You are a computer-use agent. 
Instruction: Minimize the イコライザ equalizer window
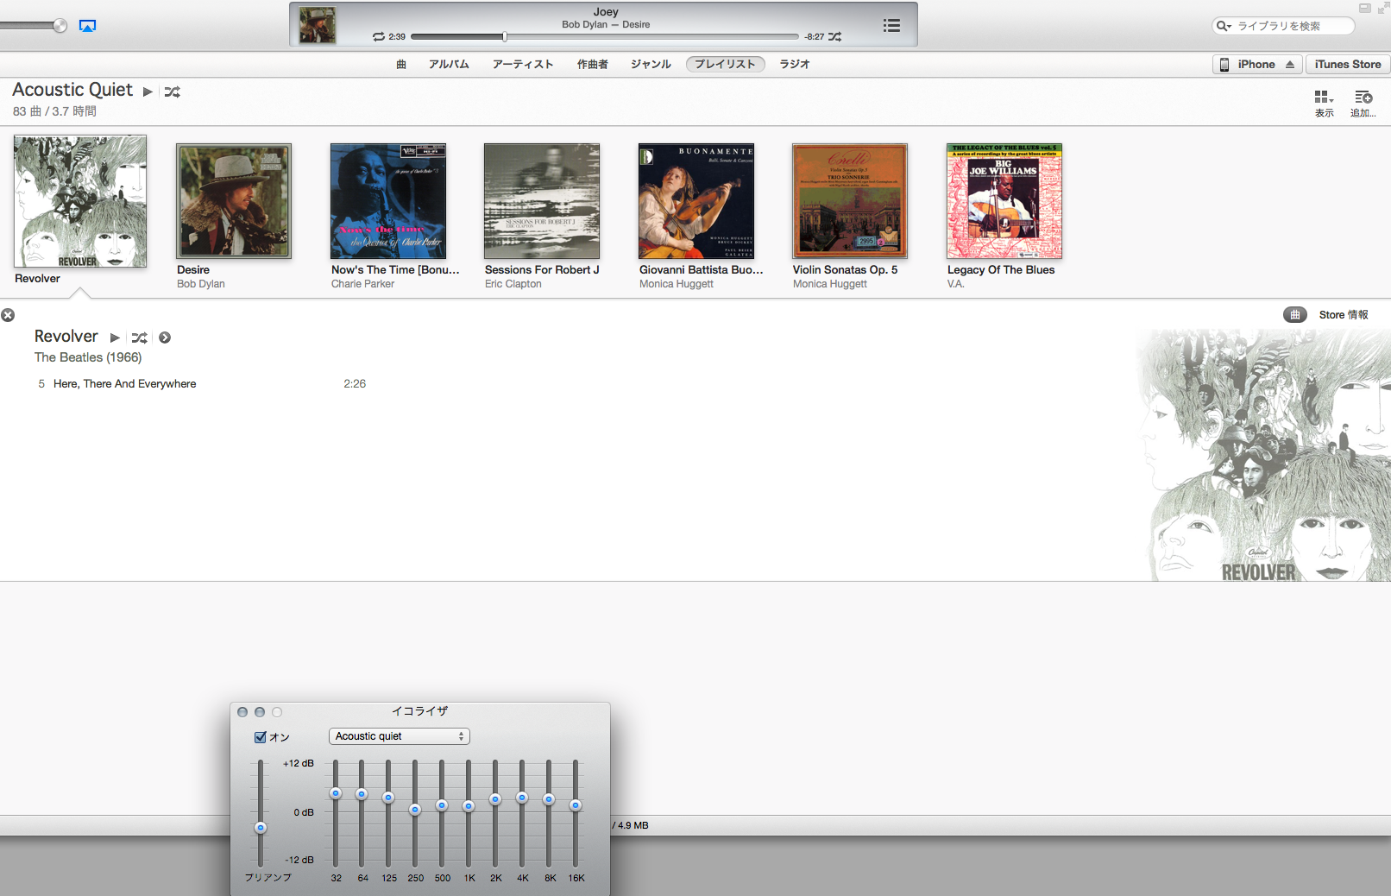tap(260, 712)
